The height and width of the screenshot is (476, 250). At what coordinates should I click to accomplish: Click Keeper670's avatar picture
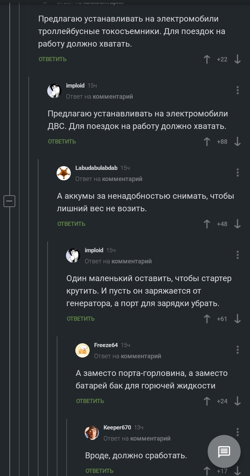(x=92, y=433)
